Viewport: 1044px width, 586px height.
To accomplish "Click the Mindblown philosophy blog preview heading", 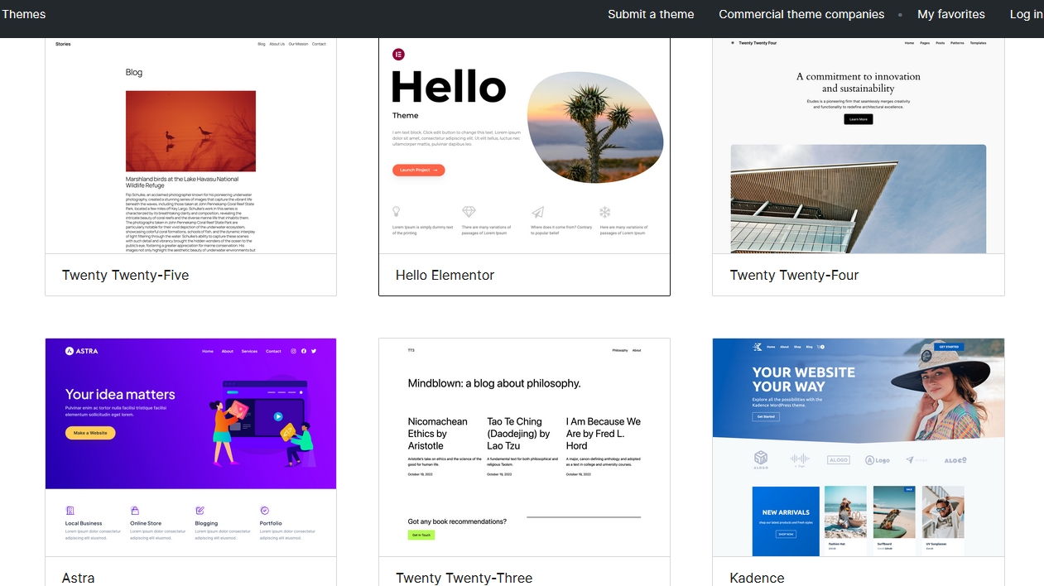I will (494, 383).
